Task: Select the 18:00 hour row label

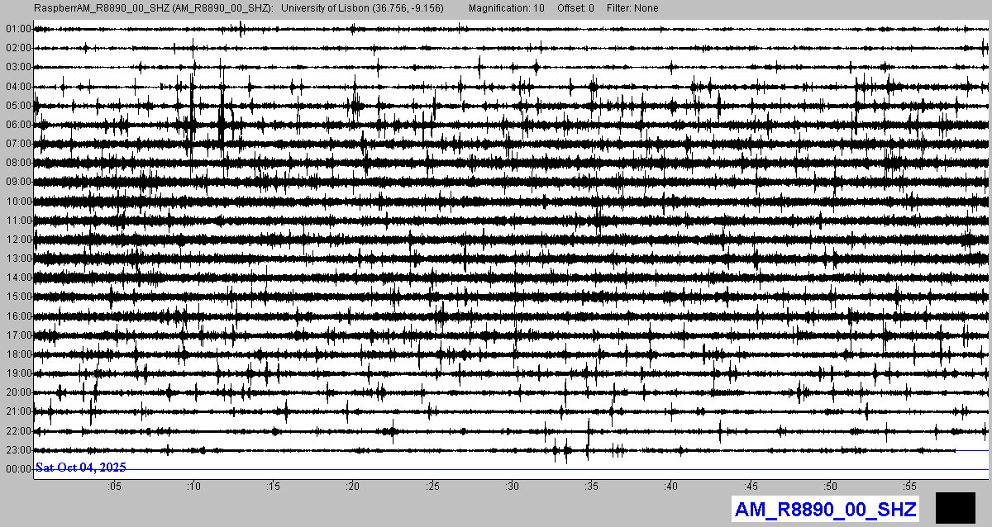Action: coord(17,354)
